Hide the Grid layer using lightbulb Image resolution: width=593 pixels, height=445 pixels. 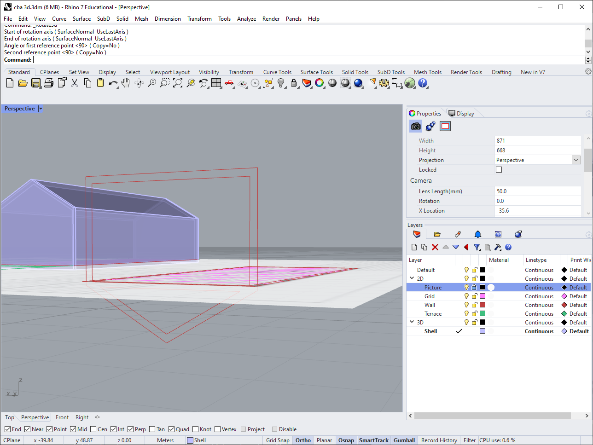[x=466, y=296]
